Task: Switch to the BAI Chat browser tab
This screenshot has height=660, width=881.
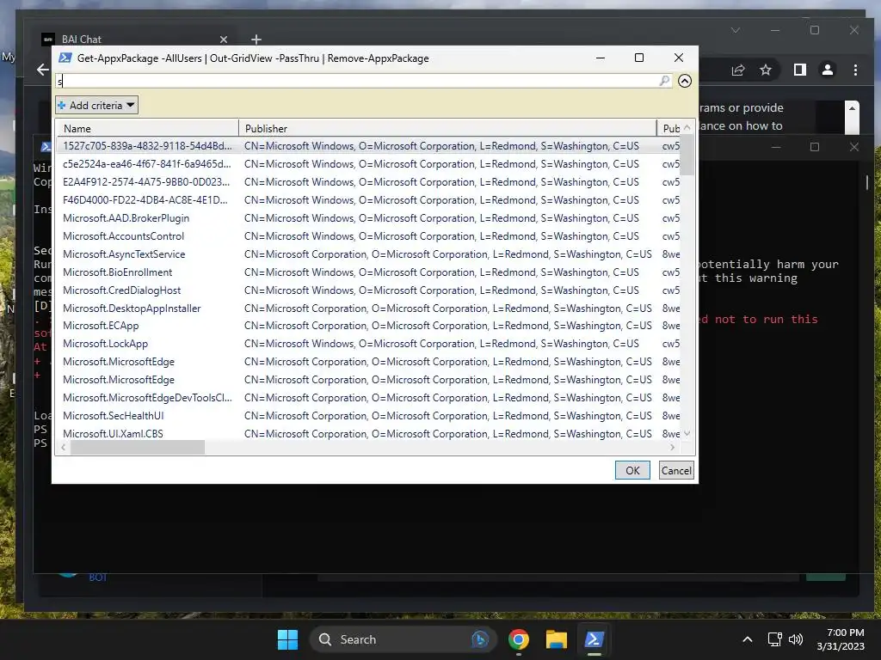Action: point(129,40)
